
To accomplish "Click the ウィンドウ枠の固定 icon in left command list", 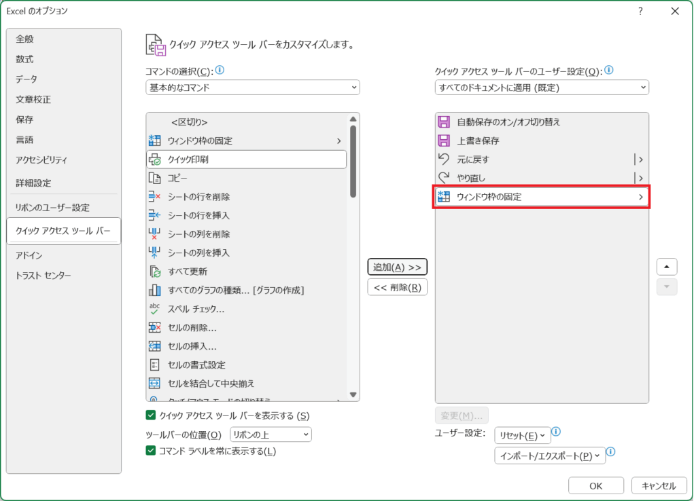I will pos(154,141).
